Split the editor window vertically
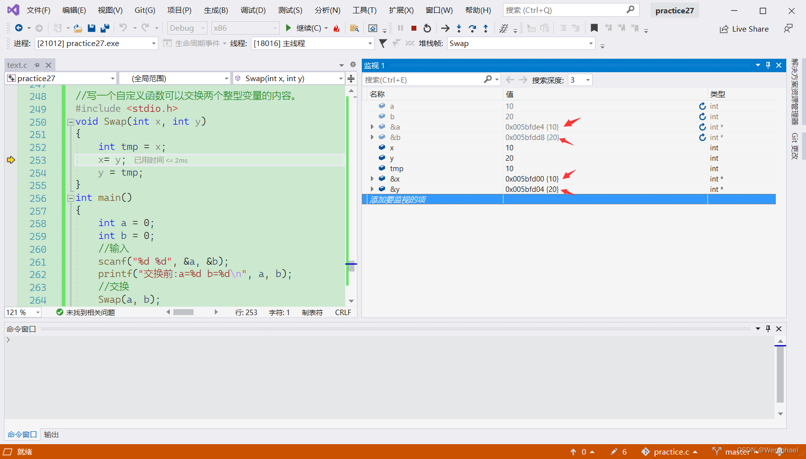 351,79
